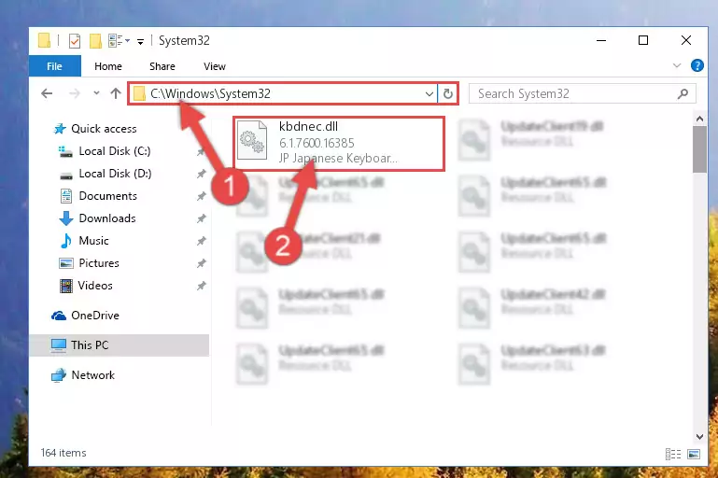Screen dimensions: 718x478
Task: Click the kbdnec.dll gear file icon
Action: point(252,140)
